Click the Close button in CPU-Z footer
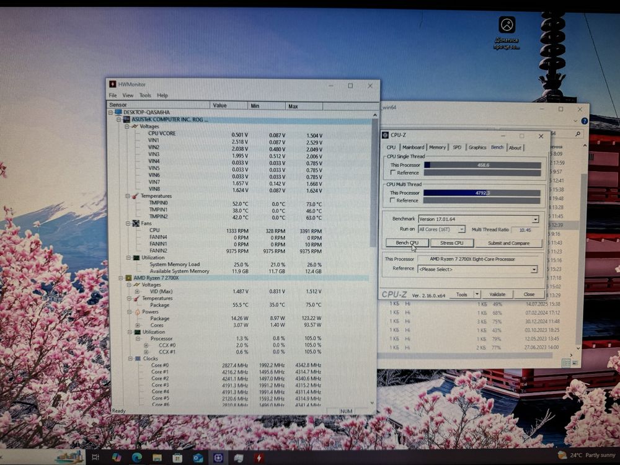This screenshot has height=465, width=620. coord(529,294)
